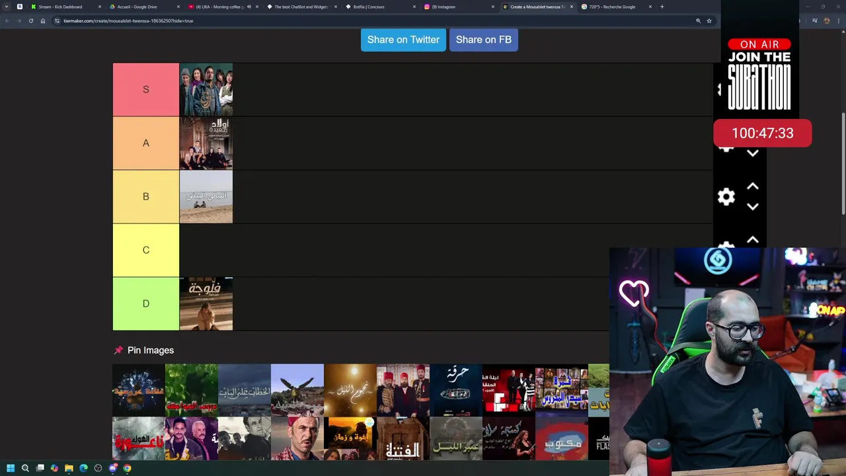Pick the fireworks thumbnail in the image pool
The image size is (846, 476).
138,390
